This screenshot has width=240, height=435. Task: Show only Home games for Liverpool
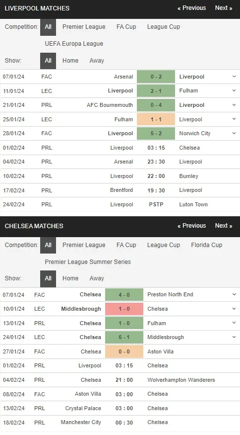[70, 61]
